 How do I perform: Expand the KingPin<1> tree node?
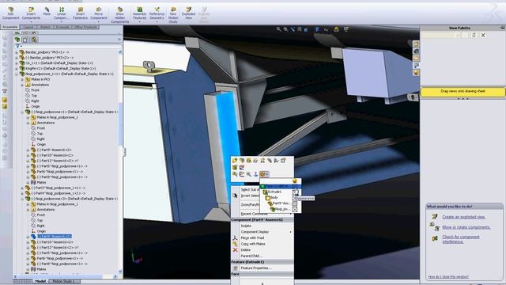point(17,69)
